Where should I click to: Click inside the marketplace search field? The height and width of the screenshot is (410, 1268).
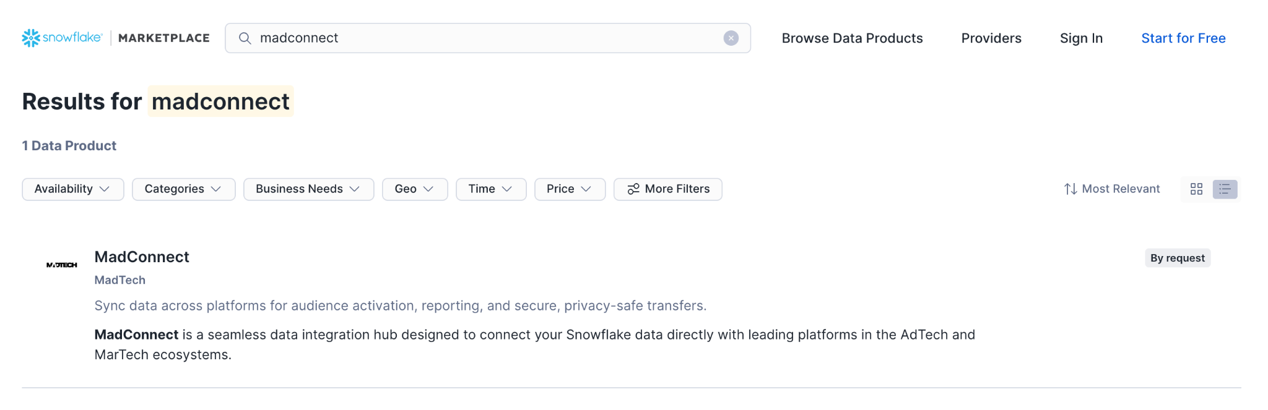[483, 38]
